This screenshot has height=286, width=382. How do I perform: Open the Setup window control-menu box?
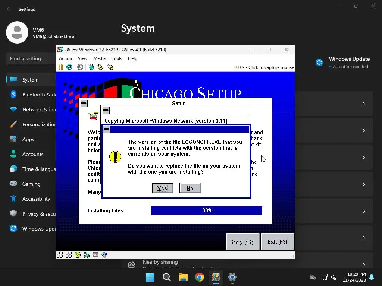tap(84, 103)
